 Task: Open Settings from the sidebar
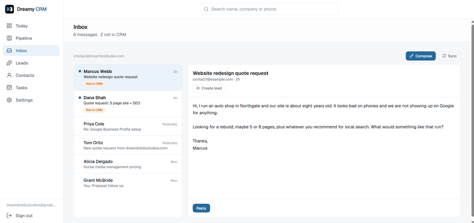(31, 100)
